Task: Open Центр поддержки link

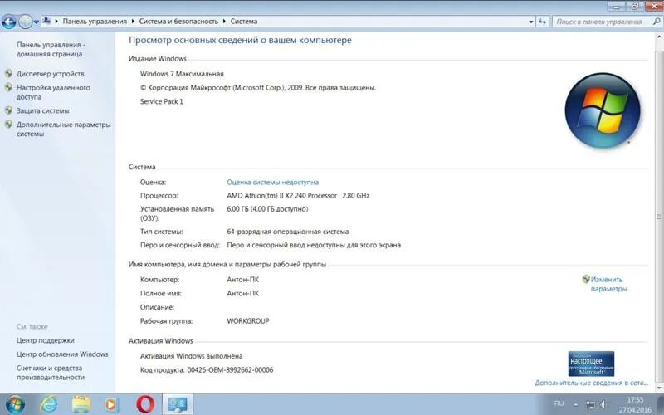Action: click(46, 340)
